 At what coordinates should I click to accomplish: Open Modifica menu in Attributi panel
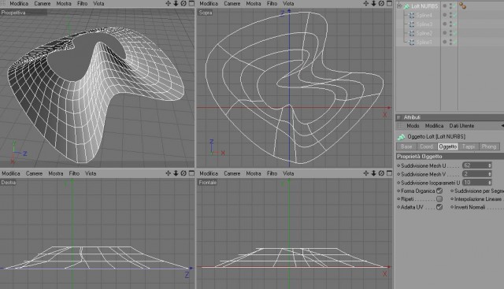click(x=434, y=126)
